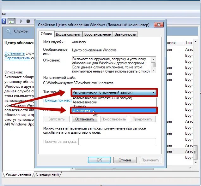Screen dimensions: 201x186
Task: Confirm with the OK button
Action: pos(99,160)
